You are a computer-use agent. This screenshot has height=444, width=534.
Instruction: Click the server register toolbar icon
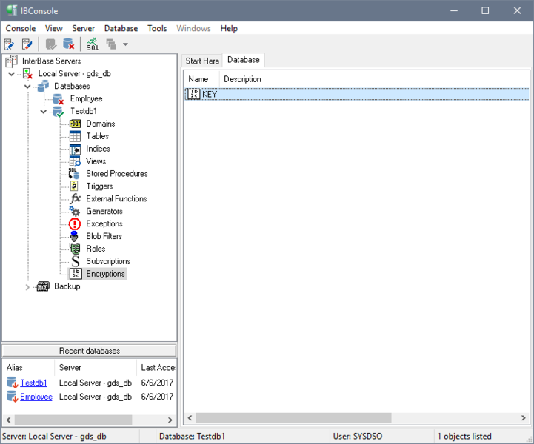pyautogui.click(x=9, y=44)
